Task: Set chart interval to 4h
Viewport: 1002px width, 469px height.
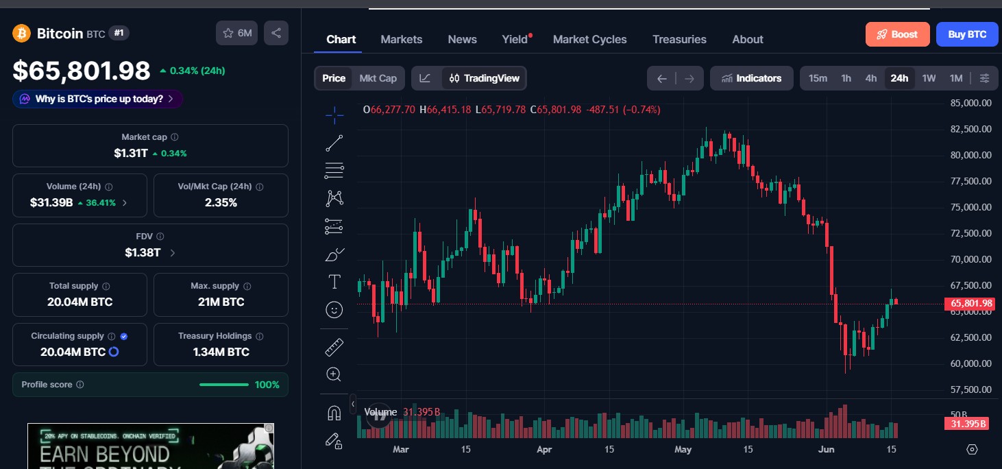Action: (871, 78)
